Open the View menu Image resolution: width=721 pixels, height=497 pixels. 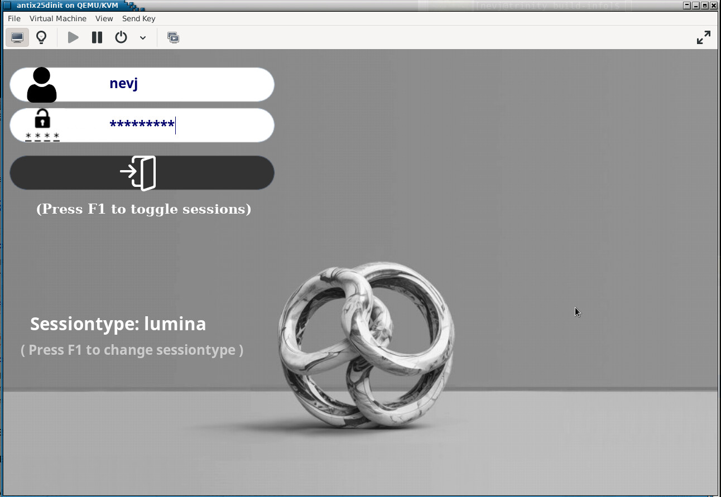click(104, 18)
